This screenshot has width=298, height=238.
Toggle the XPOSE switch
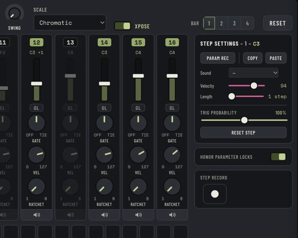point(122,26)
